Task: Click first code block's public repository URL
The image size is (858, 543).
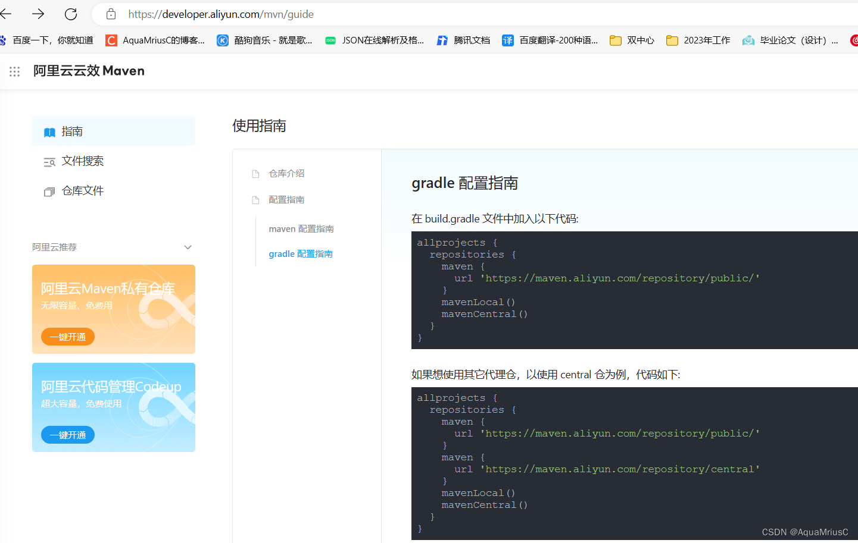Action: click(620, 278)
